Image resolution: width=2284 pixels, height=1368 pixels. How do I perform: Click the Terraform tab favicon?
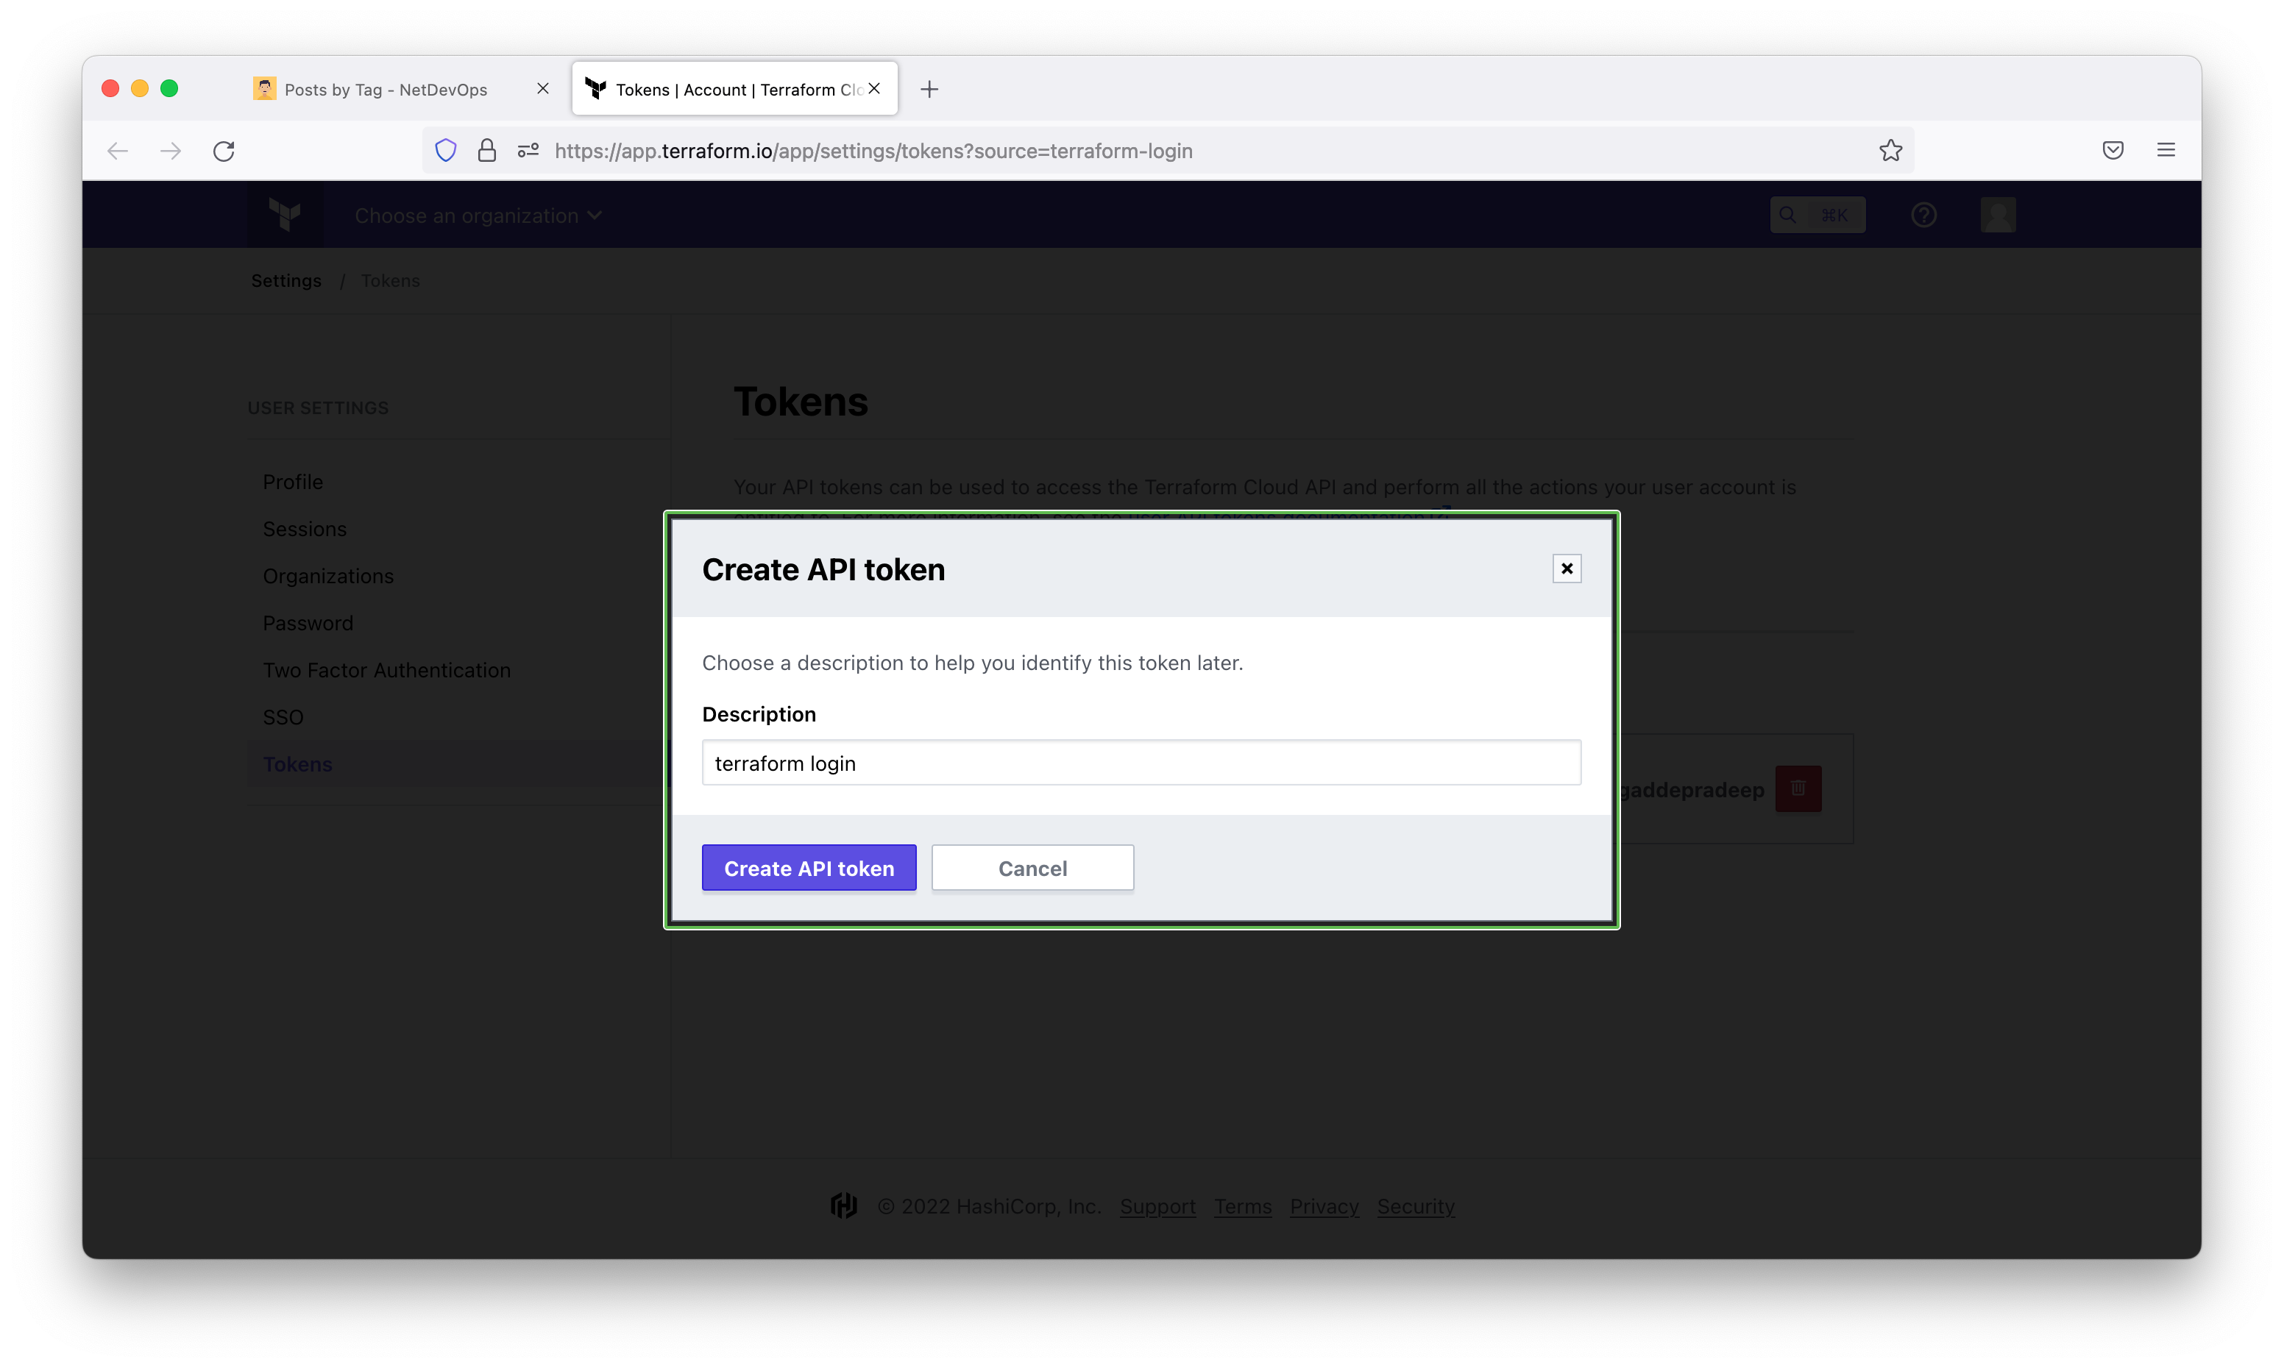[596, 88]
